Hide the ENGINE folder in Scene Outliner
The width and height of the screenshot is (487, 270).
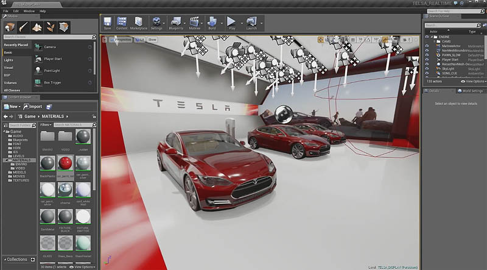click(x=427, y=37)
